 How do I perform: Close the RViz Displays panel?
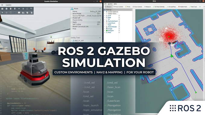tap(131, 10)
